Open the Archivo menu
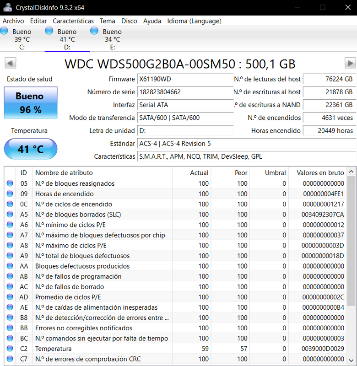Screen dimensions: 357x366 tap(13, 21)
